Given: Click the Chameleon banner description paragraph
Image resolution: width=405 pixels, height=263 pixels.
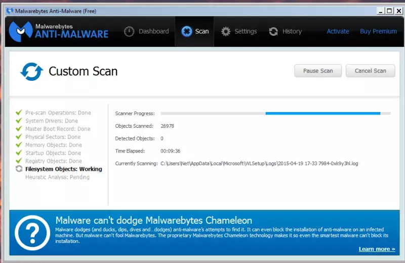Looking at the screenshot, I should point(222,235).
